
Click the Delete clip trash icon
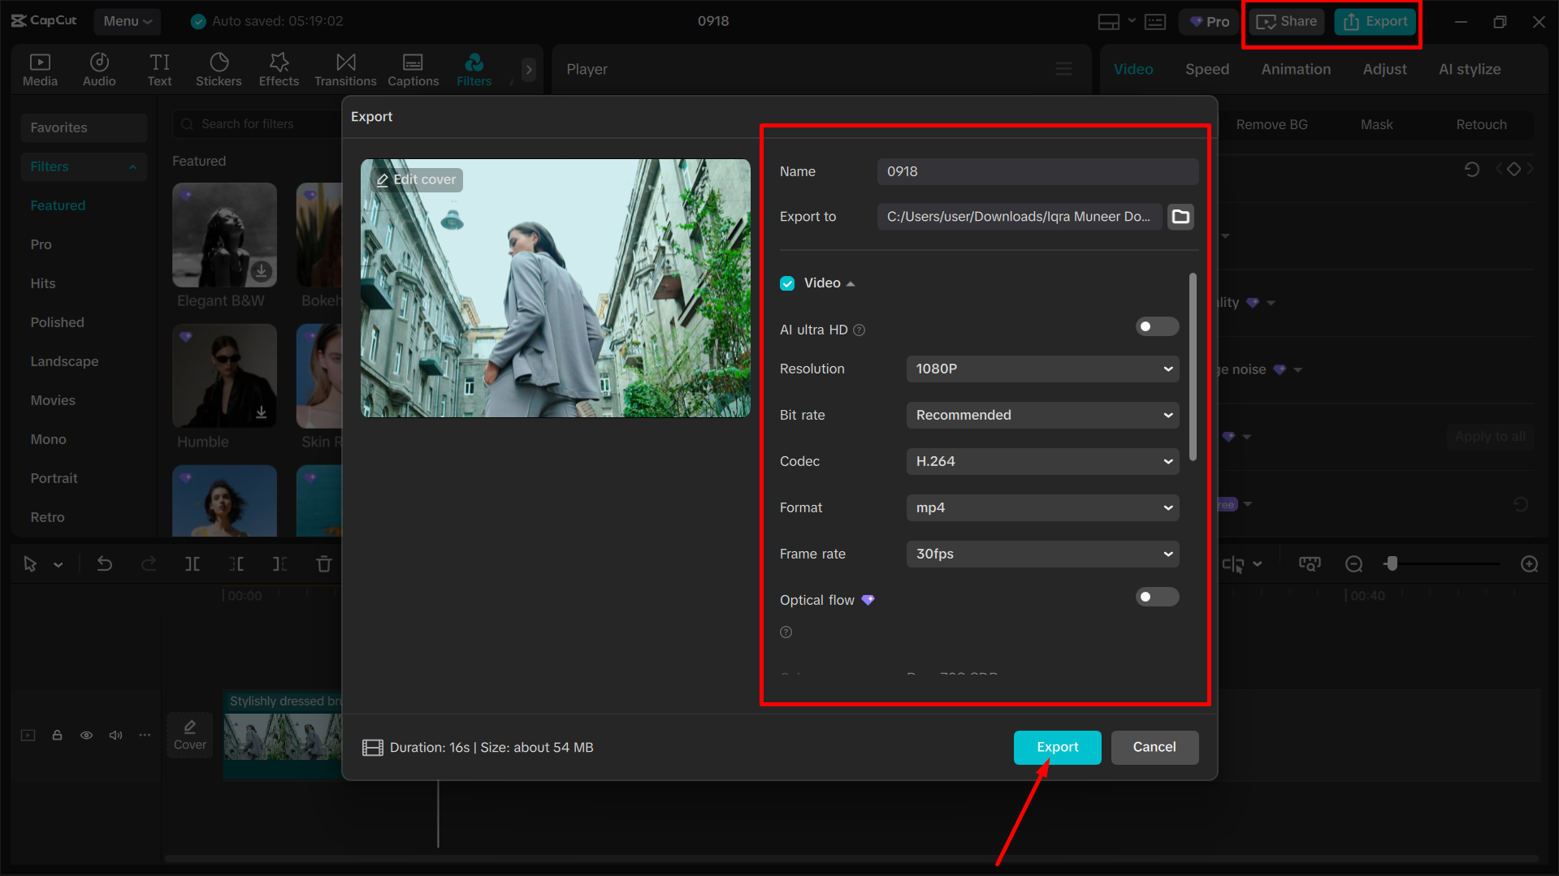pyautogui.click(x=323, y=563)
